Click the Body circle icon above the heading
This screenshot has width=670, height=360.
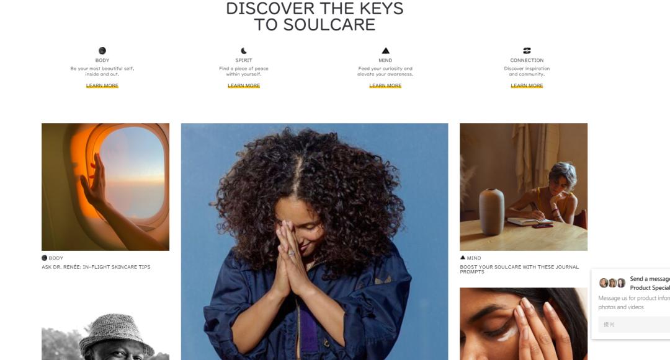[102, 50]
